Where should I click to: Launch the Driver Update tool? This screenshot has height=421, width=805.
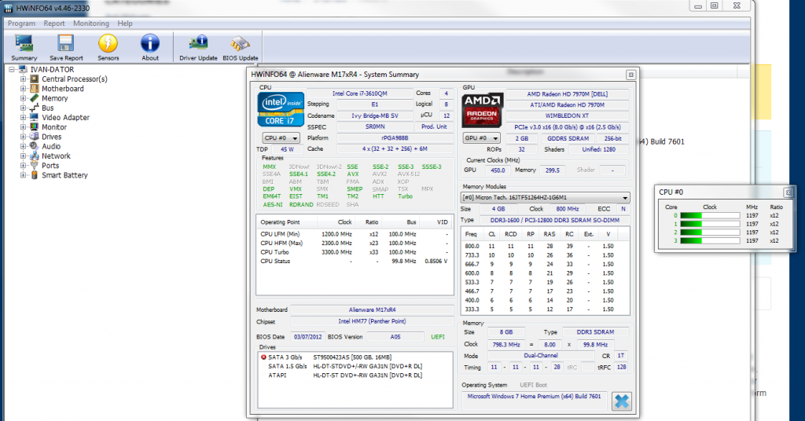tap(198, 44)
